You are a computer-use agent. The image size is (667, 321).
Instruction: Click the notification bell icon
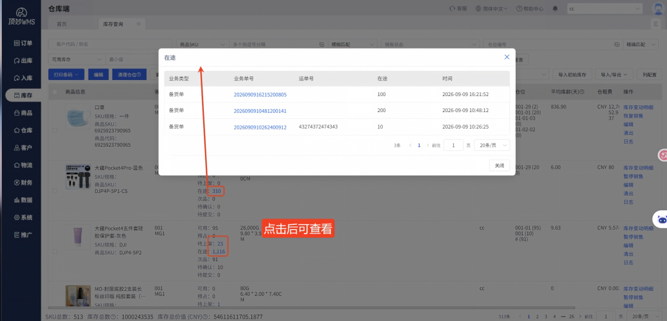[x=555, y=9]
